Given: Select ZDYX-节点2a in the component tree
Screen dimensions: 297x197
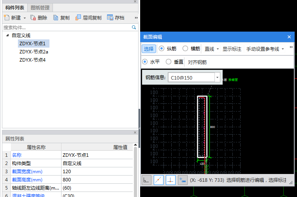Looking at the screenshot, I should [34, 52].
